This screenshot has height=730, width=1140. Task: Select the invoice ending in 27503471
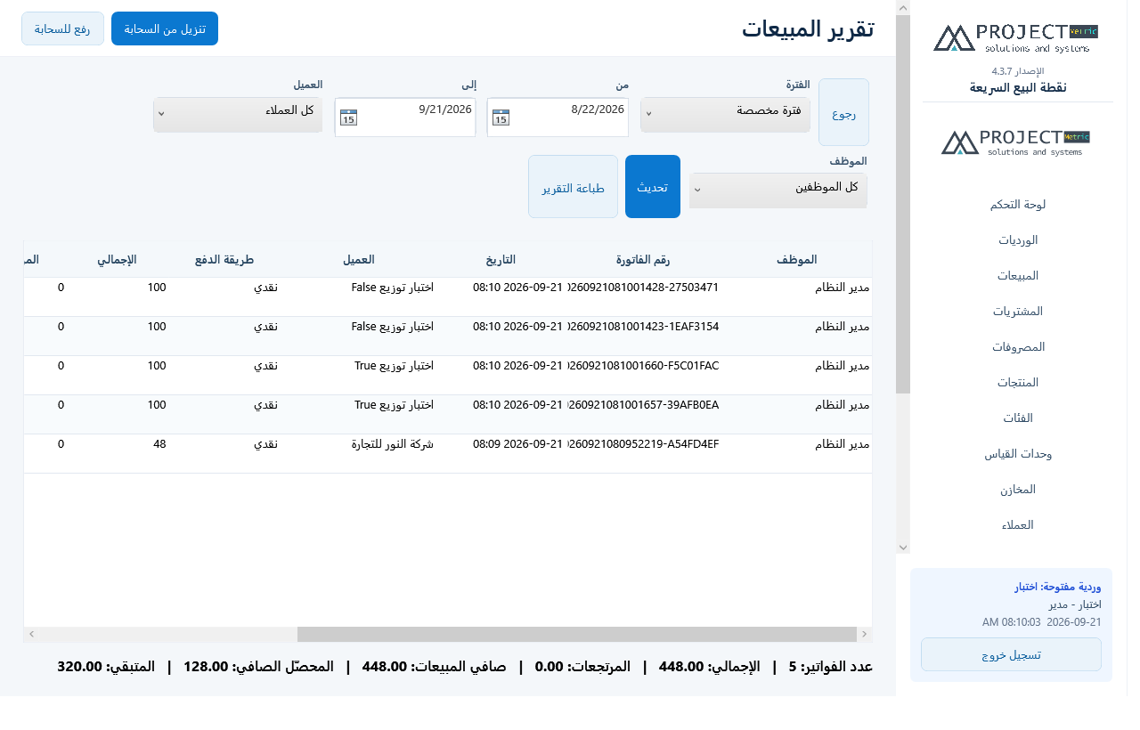pos(642,288)
